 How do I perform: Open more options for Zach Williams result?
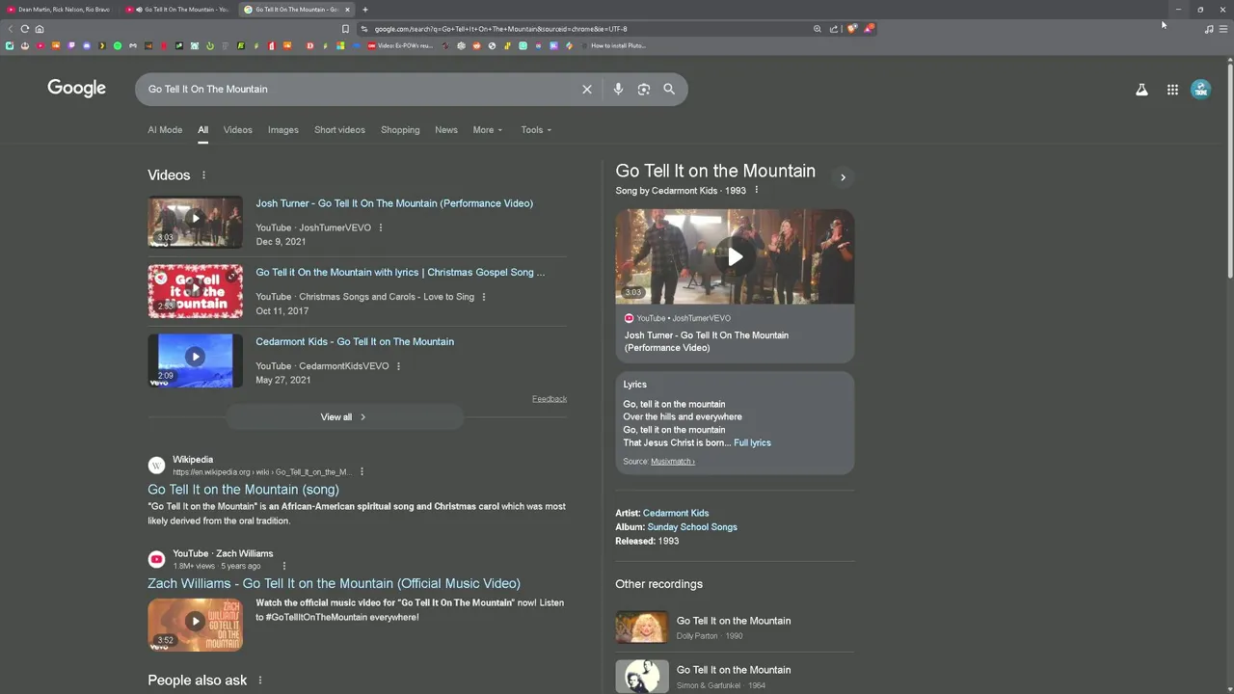coord(283,567)
